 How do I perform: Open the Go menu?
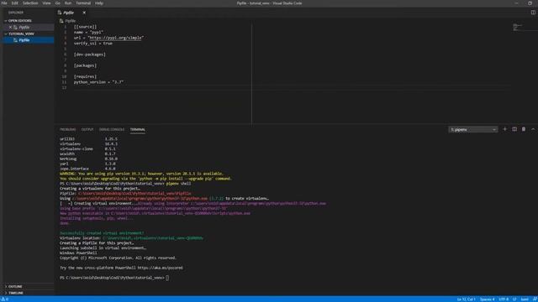tap(58, 3)
